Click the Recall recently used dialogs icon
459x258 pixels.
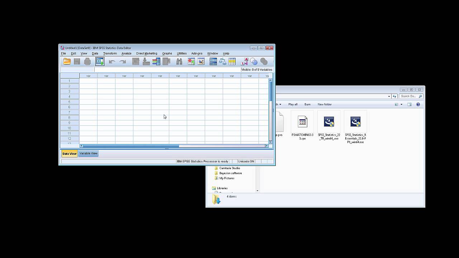pos(100,62)
